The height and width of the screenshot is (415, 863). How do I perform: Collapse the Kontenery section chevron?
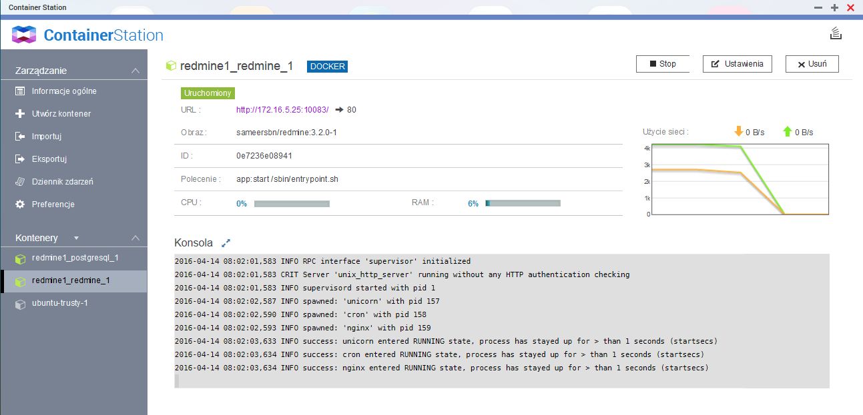(135, 238)
